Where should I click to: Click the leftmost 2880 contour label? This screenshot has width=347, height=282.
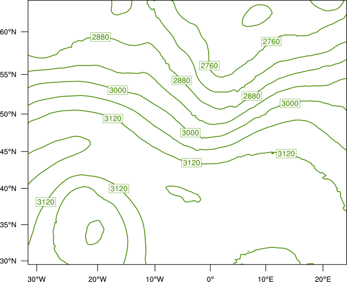[101, 37]
